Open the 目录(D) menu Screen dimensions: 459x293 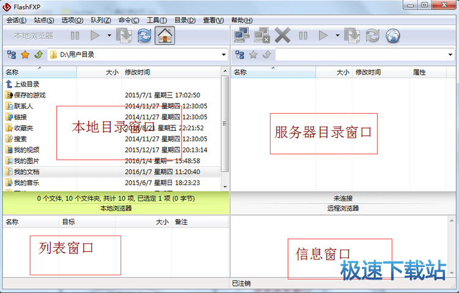(x=185, y=20)
